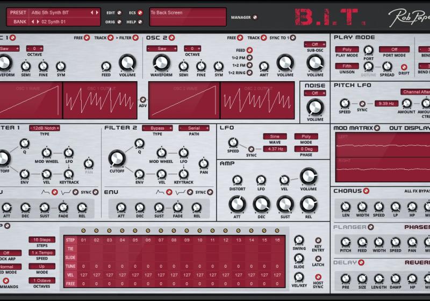Click the arpeggiator VEL/KEY knob
The width and height of the screenshot is (430, 301).
[x=299, y=277]
